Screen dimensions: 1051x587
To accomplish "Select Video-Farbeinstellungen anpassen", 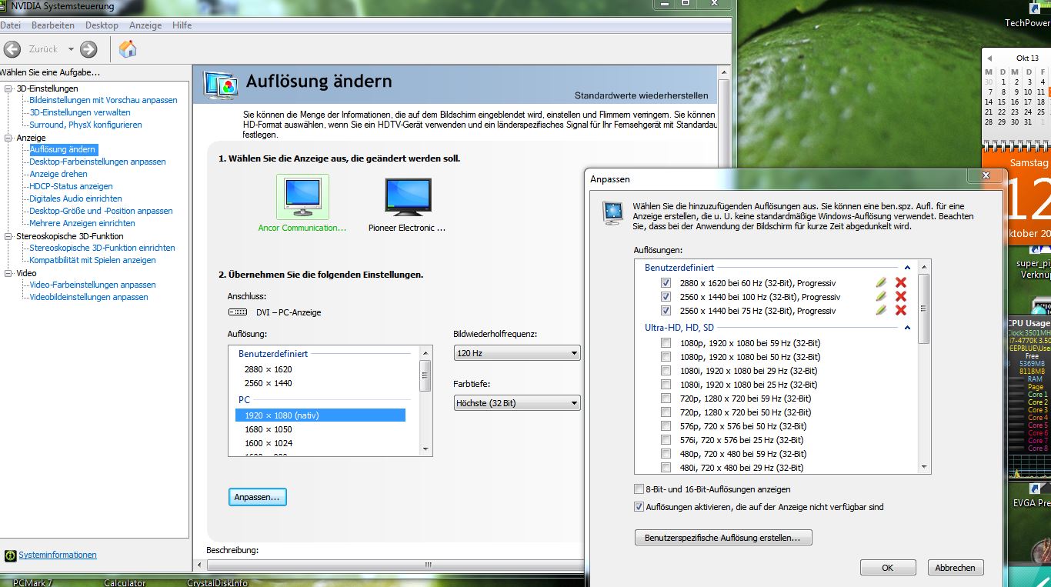I will pos(92,285).
